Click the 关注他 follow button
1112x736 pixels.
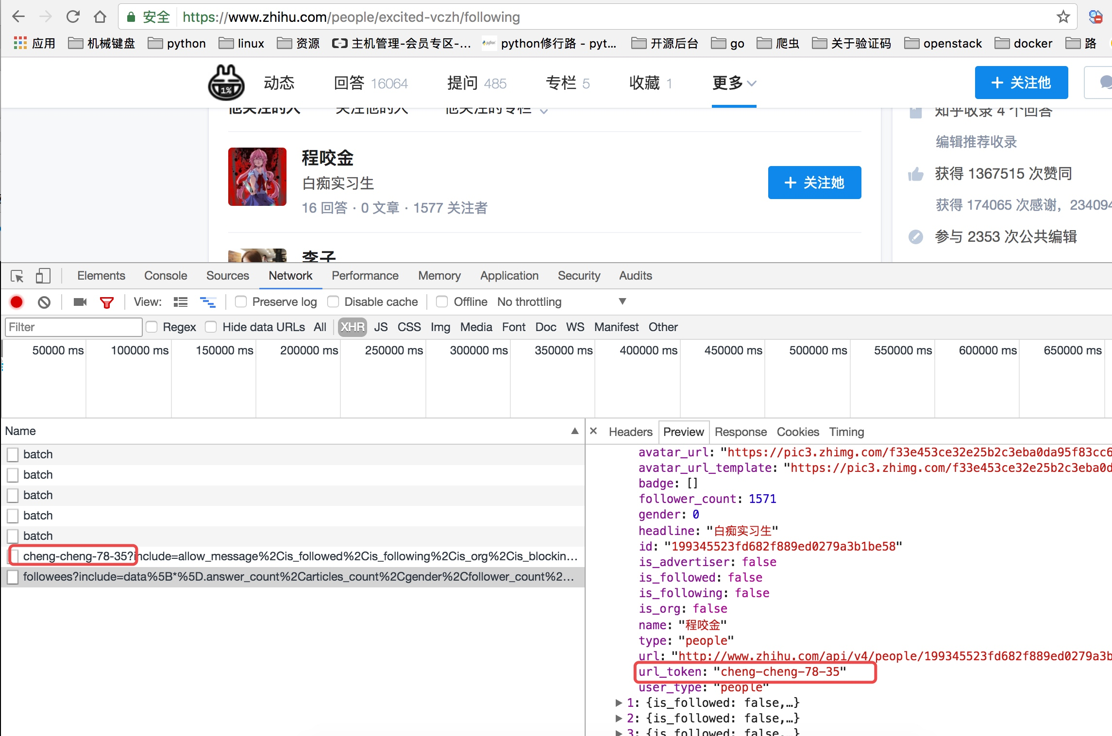coord(1021,83)
